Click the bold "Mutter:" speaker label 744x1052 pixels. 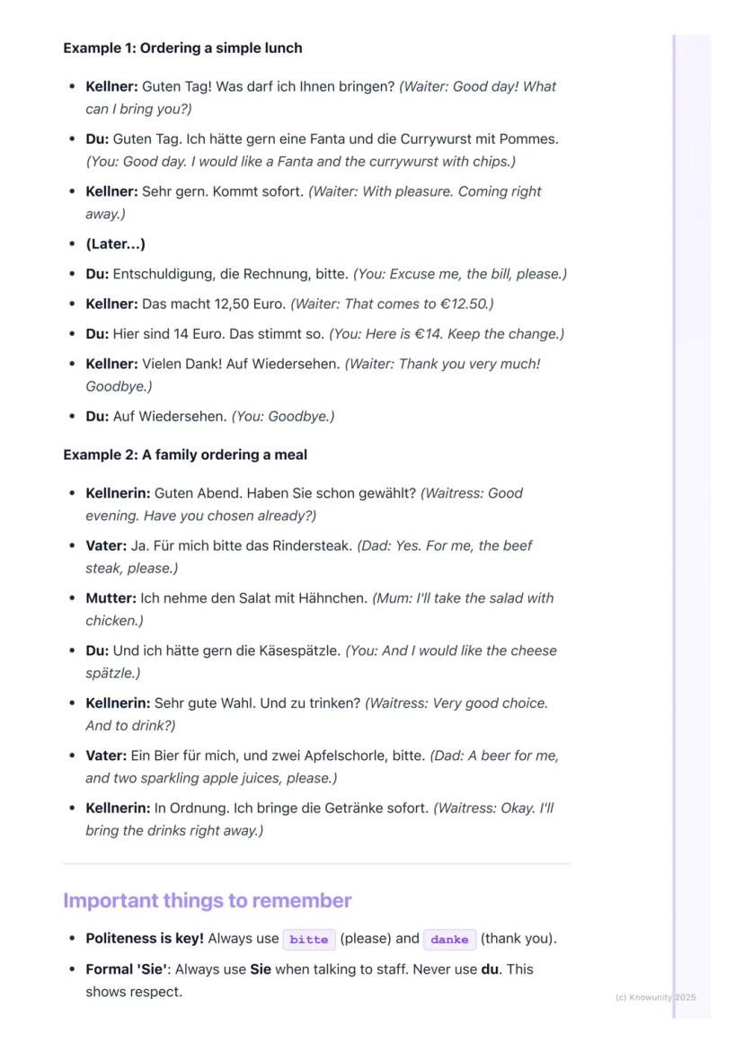tap(111, 598)
